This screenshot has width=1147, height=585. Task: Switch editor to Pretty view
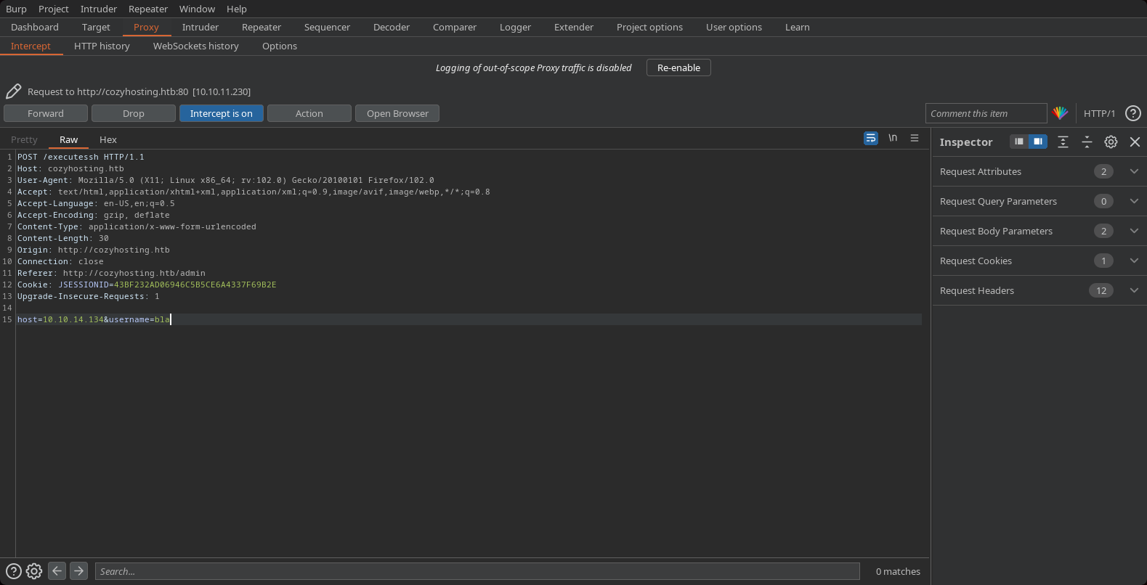coord(24,139)
